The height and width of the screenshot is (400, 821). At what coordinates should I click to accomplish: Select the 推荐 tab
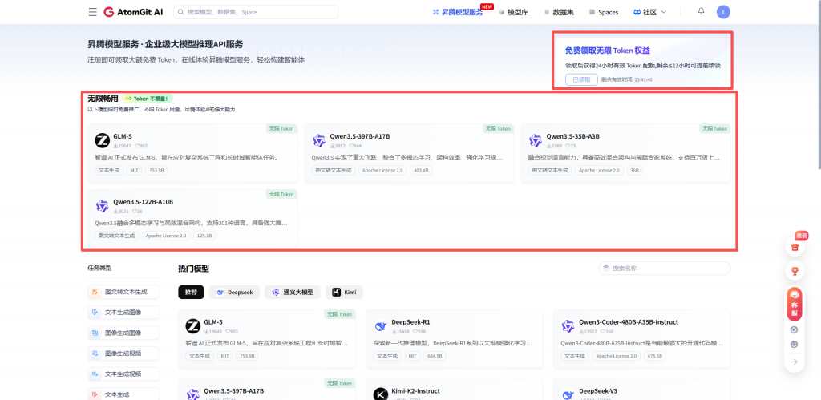click(191, 292)
